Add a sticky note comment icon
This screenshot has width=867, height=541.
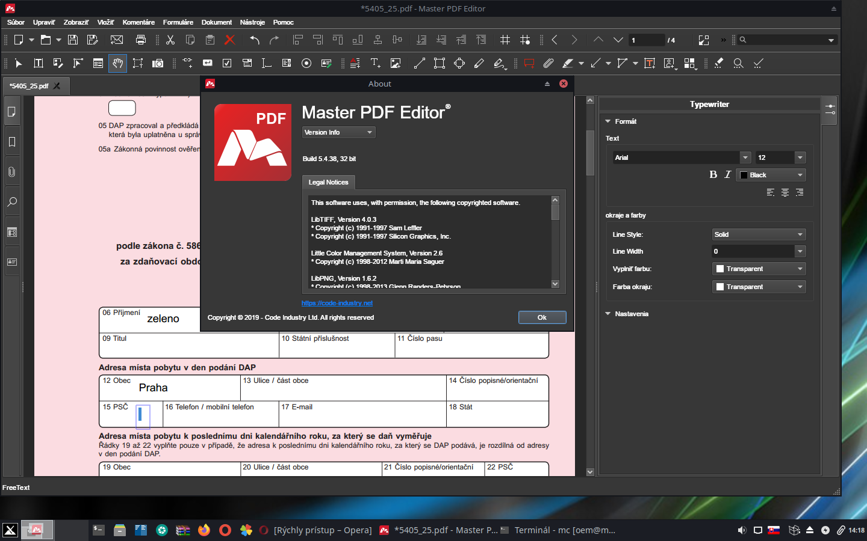pyautogui.click(x=529, y=63)
